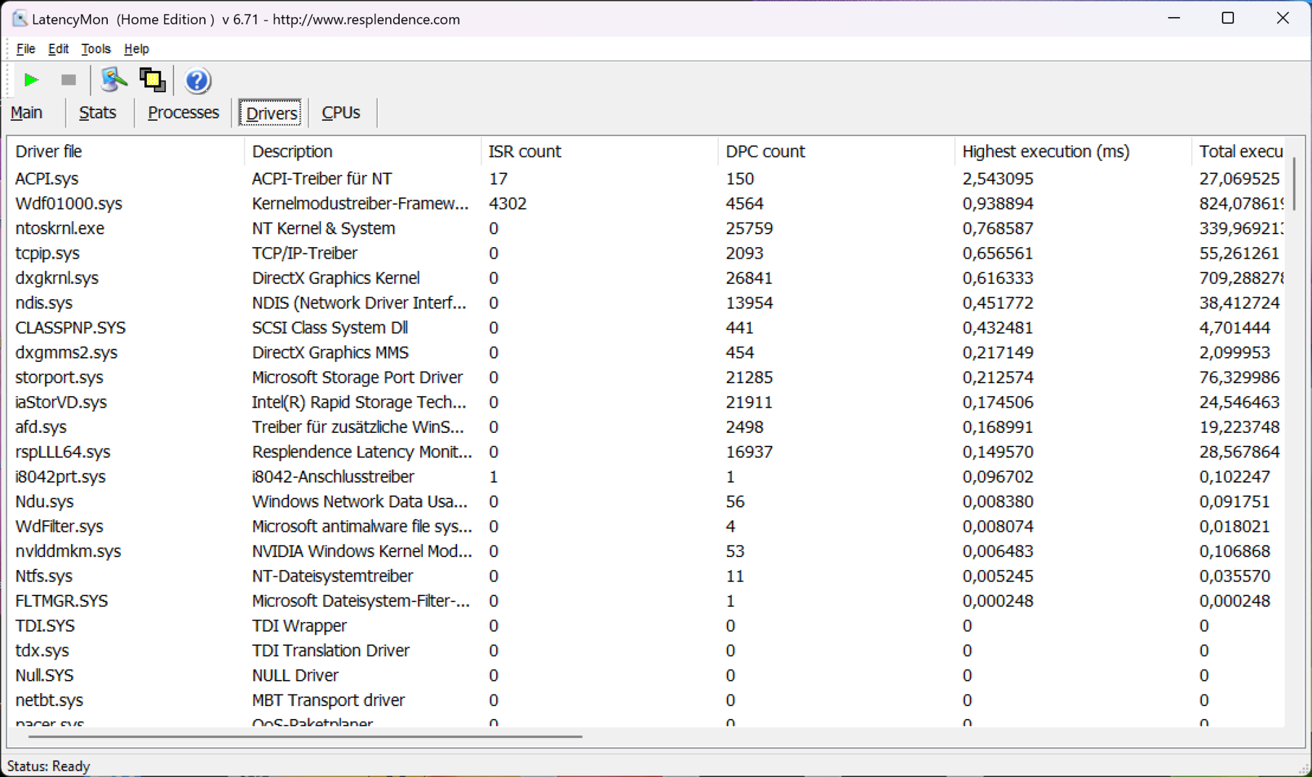Start monitoring with the green play button
Viewport: 1312px width, 777px height.
pyautogui.click(x=31, y=80)
